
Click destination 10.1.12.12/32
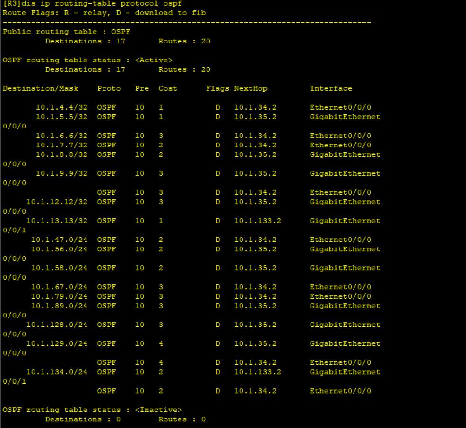click(57, 202)
